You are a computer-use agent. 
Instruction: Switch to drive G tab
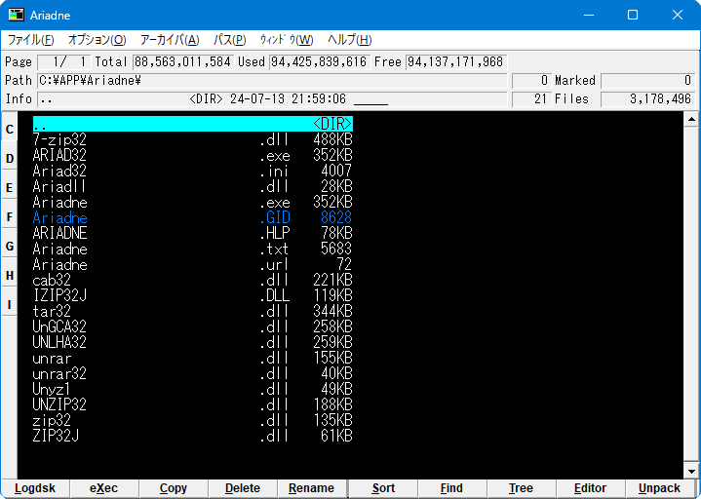10,247
